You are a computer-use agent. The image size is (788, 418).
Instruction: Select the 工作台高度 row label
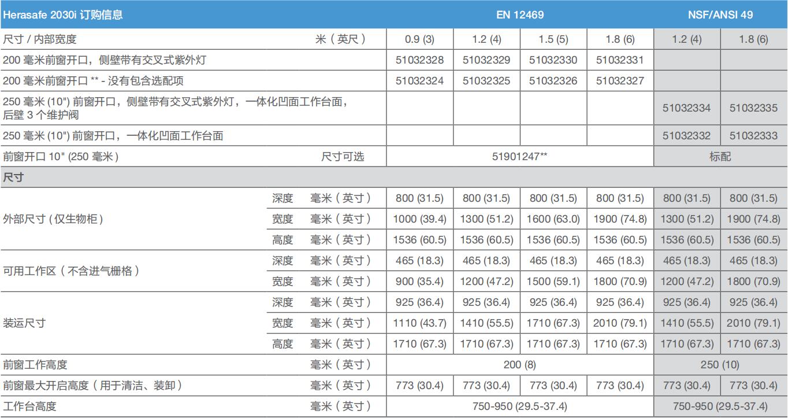[29, 406]
